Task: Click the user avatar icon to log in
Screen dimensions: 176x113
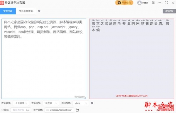Action: pos(139,3)
